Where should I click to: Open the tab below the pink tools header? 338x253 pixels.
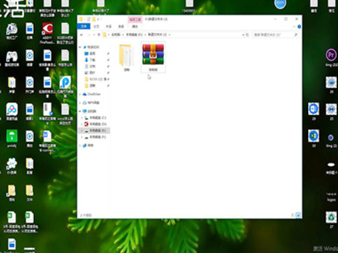pos(135,27)
